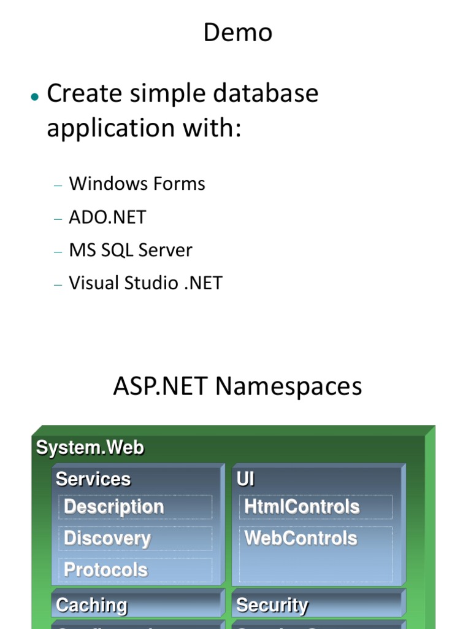Select the 'WebControls' box under UI

coord(316,554)
